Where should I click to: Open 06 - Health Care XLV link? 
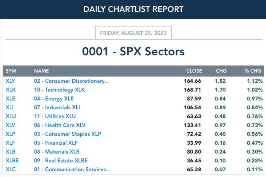[59, 125]
